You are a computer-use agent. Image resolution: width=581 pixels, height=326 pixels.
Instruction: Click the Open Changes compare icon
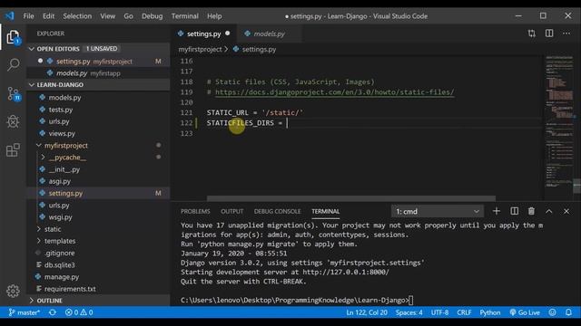point(532,34)
